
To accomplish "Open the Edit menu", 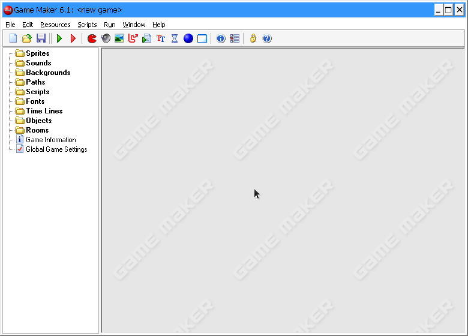I will point(28,25).
